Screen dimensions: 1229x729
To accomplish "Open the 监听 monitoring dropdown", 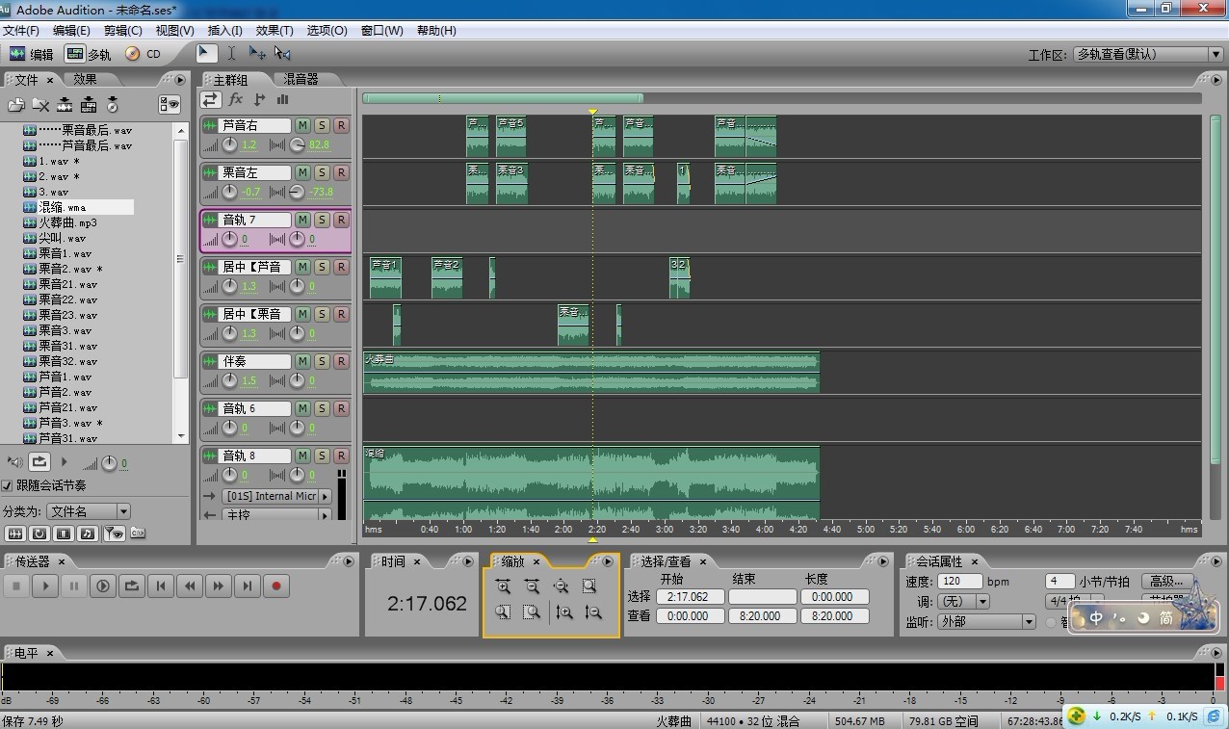I will [986, 622].
